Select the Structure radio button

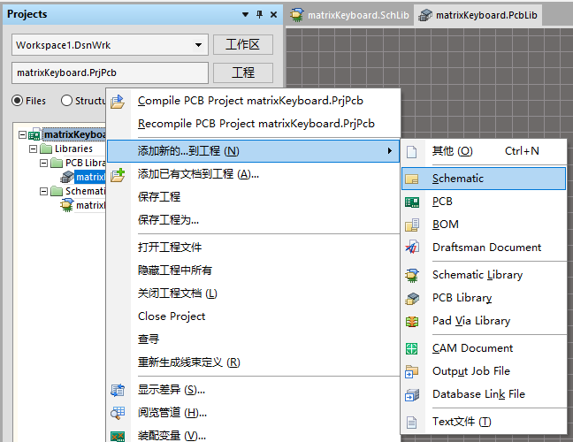point(67,101)
